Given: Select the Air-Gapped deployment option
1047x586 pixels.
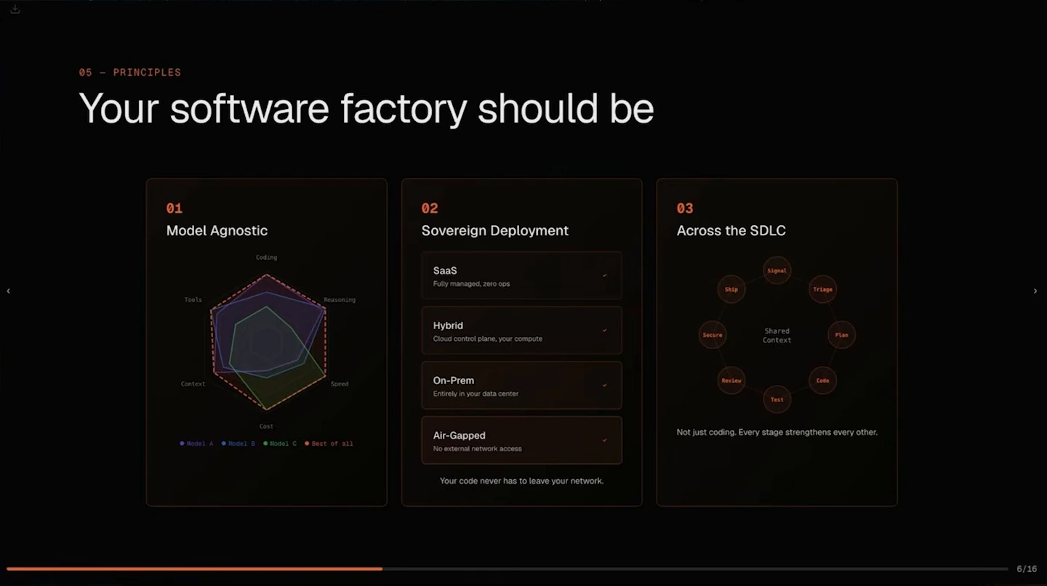Looking at the screenshot, I should [x=521, y=440].
